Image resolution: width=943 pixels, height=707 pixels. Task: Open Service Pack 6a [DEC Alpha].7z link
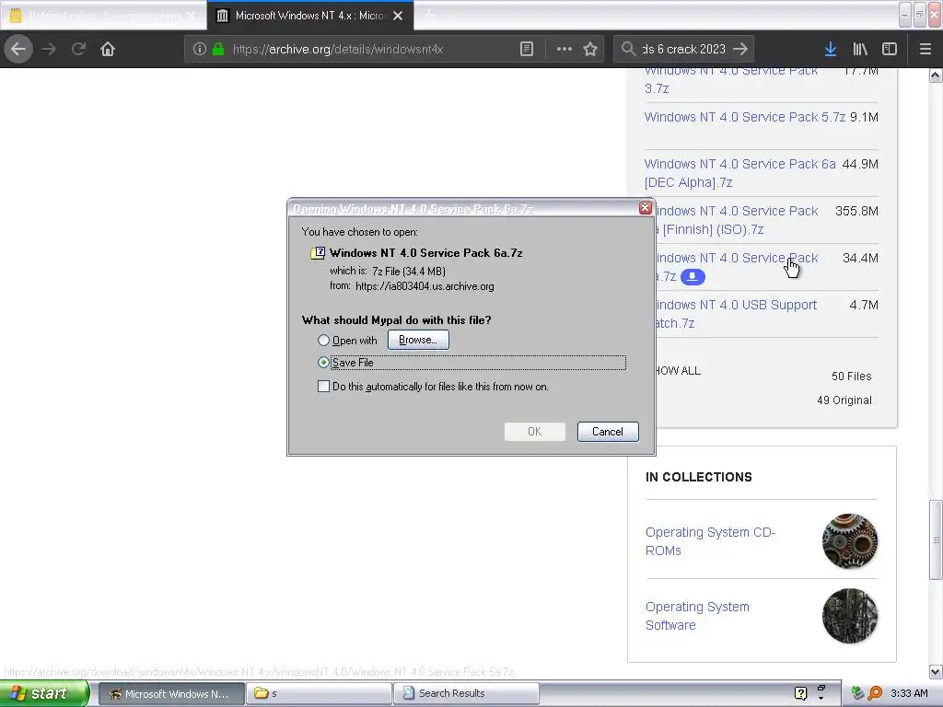click(739, 173)
